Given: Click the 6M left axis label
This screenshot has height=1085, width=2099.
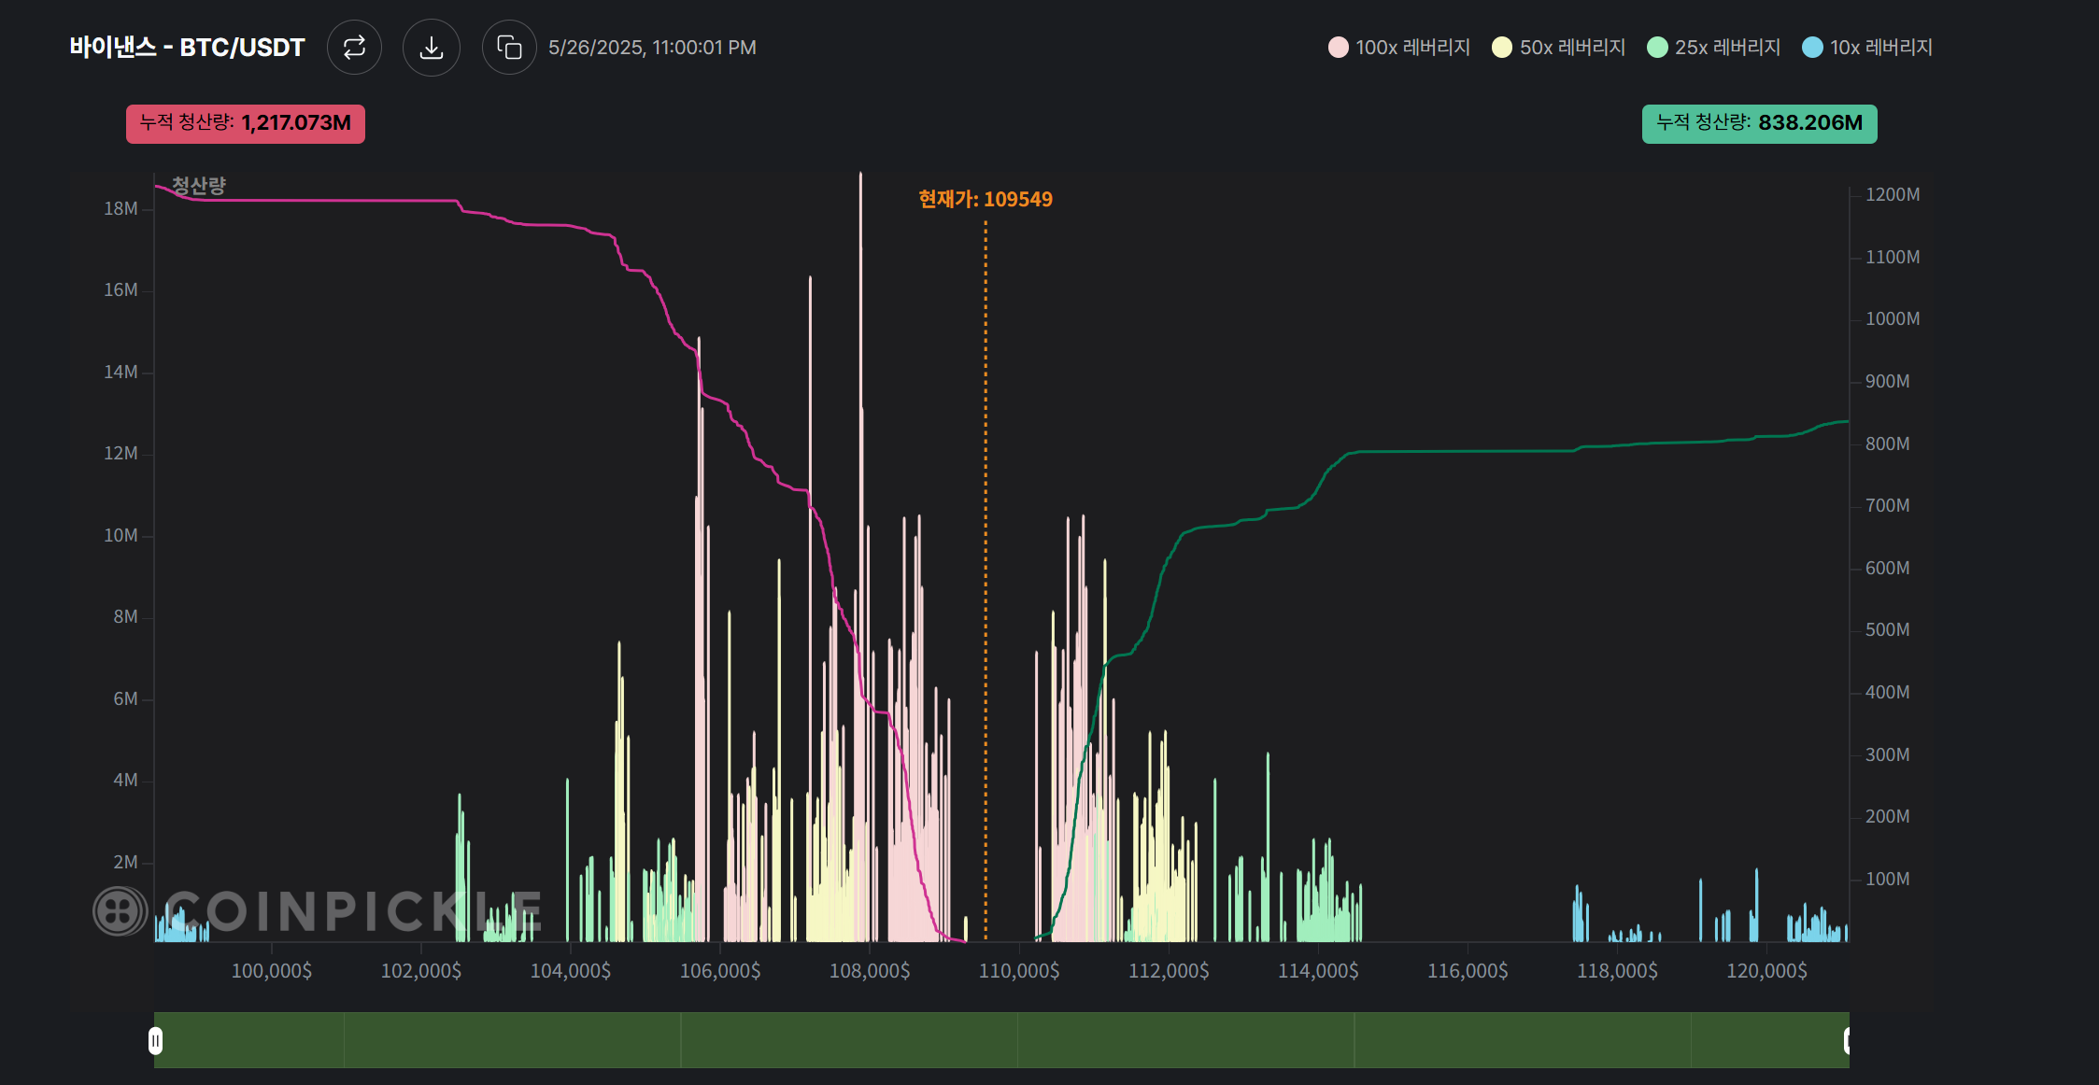Looking at the screenshot, I should (125, 699).
